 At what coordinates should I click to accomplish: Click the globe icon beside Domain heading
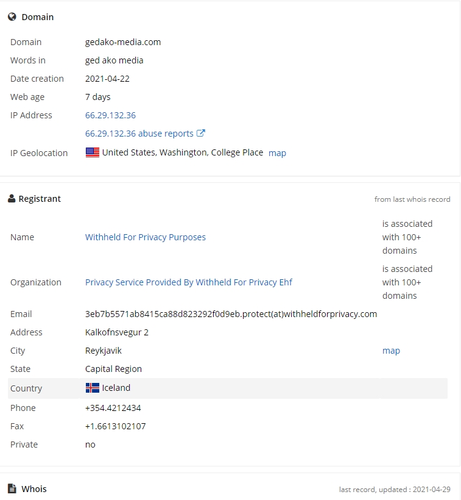[12, 17]
